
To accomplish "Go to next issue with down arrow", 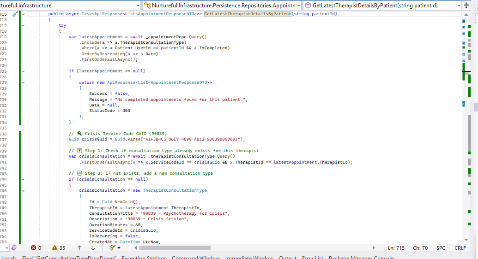I will (92, 248).
